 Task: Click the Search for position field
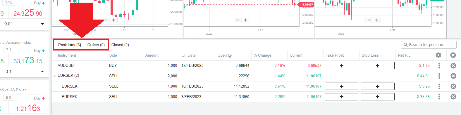pyautogui.click(x=429, y=45)
